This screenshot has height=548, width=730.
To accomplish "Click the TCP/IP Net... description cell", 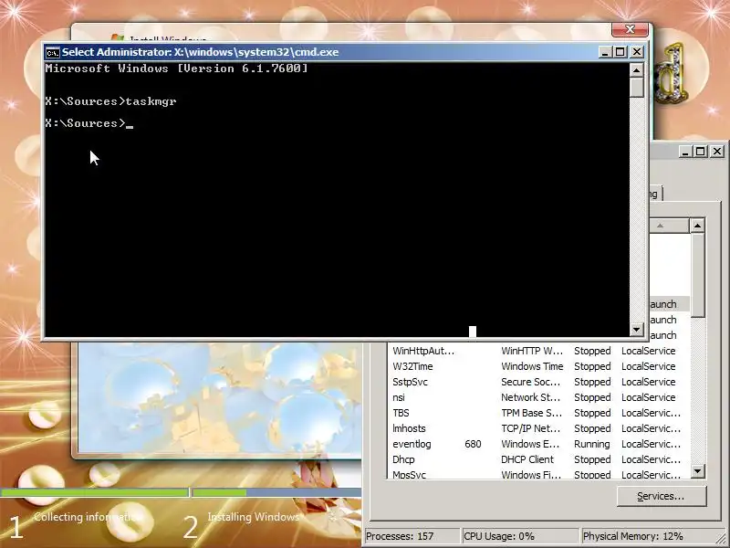I will pyautogui.click(x=530, y=428).
